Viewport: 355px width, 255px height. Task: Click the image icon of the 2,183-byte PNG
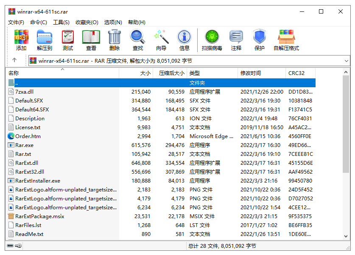point(11,189)
